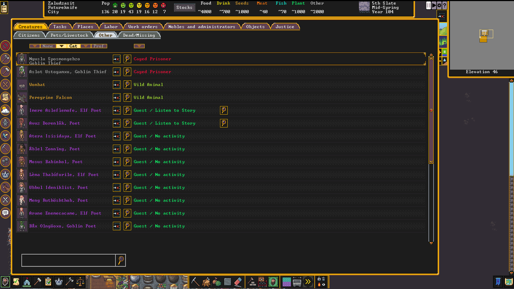Toggle the surface landscape view button

tap(443, 29)
